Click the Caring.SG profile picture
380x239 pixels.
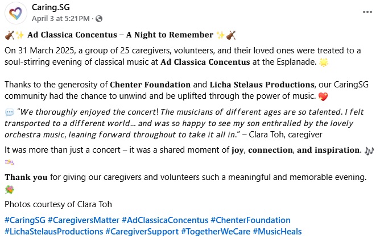tap(15, 12)
